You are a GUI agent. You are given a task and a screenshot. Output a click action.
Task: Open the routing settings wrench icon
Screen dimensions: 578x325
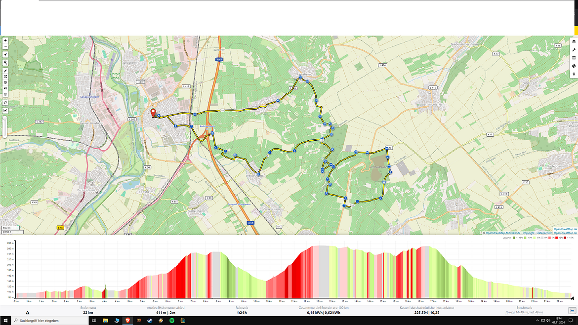(x=574, y=50)
